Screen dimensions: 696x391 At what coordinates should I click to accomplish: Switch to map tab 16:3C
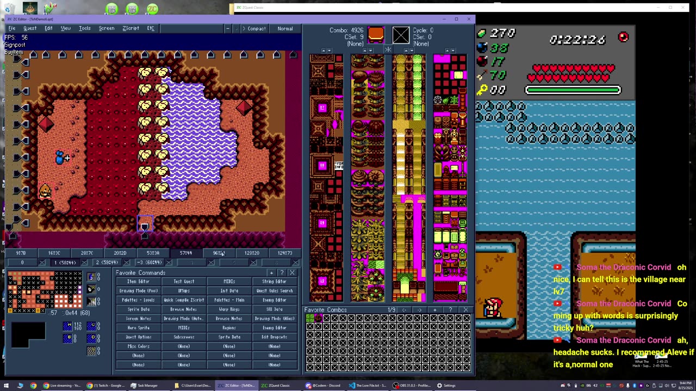tap(54, 253)
